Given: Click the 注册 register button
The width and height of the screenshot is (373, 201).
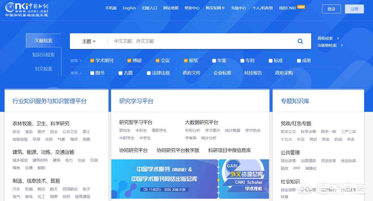Looking at the screenshot, I should pos(355,9).
